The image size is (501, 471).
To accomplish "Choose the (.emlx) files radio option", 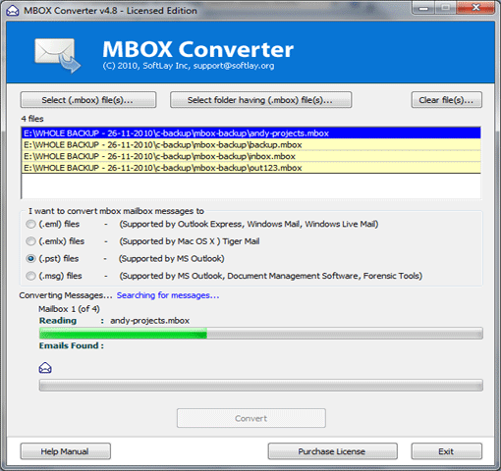I will 30,241.
